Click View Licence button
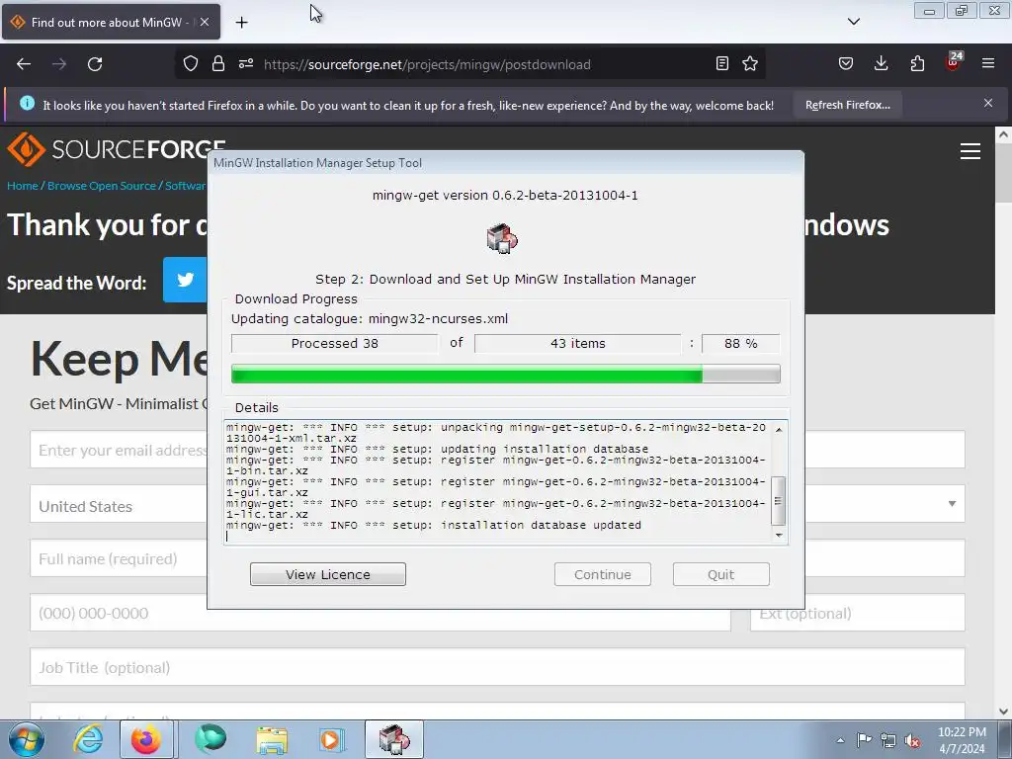This screenshot has height=759, width=1012. click(328, 574)
